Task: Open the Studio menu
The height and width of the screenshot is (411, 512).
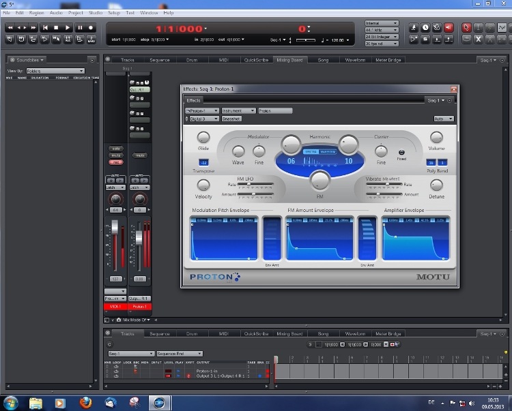Action: [x=96, y=13]
